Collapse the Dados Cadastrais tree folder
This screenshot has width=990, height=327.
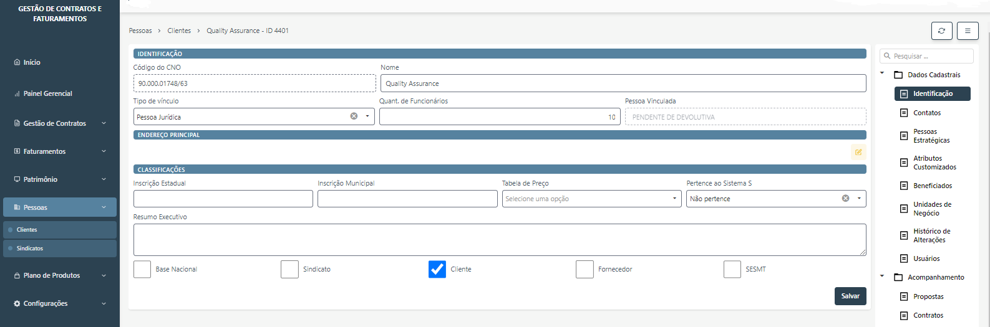(882, 73)
